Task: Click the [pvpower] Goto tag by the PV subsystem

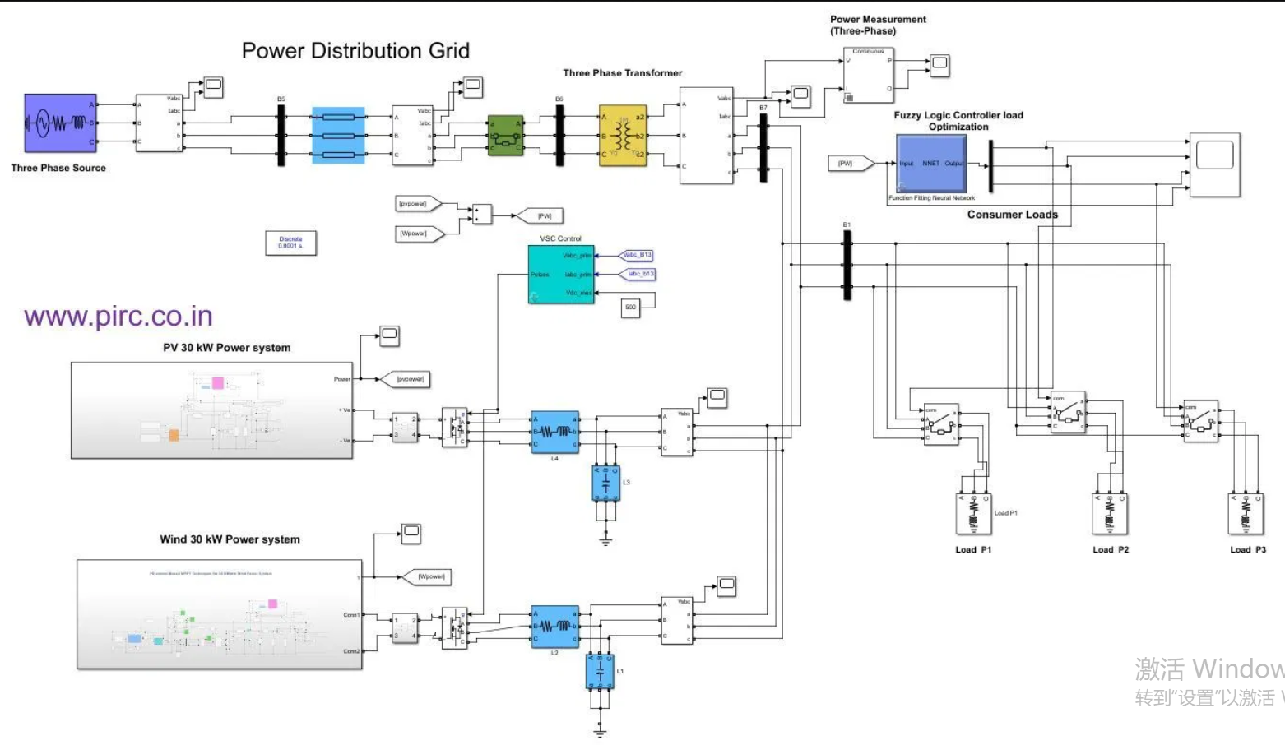Action: 405,379
